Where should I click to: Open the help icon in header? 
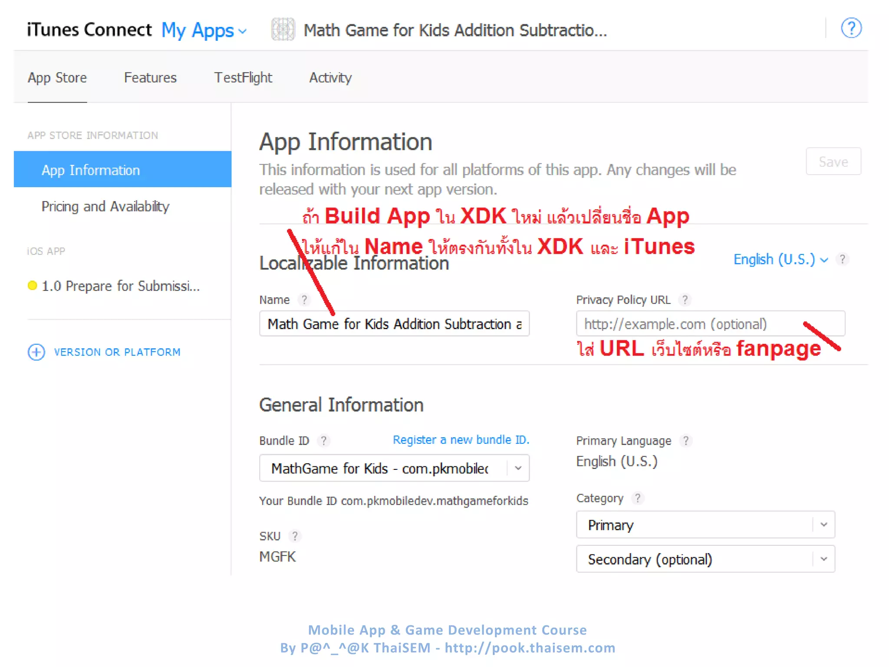click(851, 29)
